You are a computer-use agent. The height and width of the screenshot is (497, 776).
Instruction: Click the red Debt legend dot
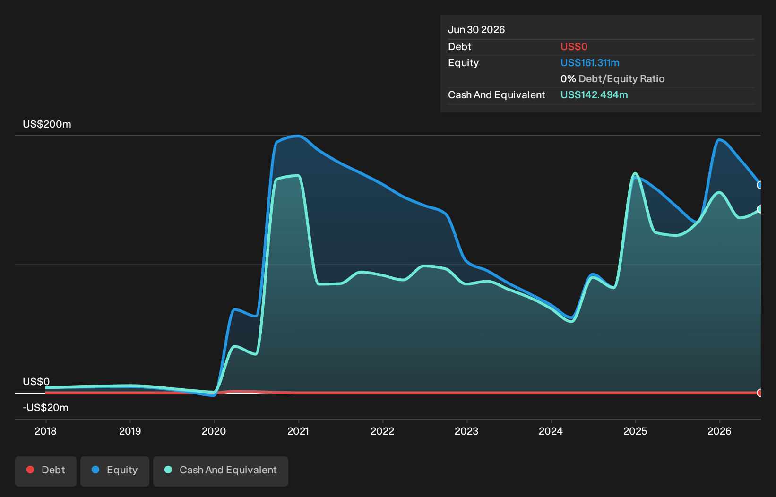coord(30,470)
